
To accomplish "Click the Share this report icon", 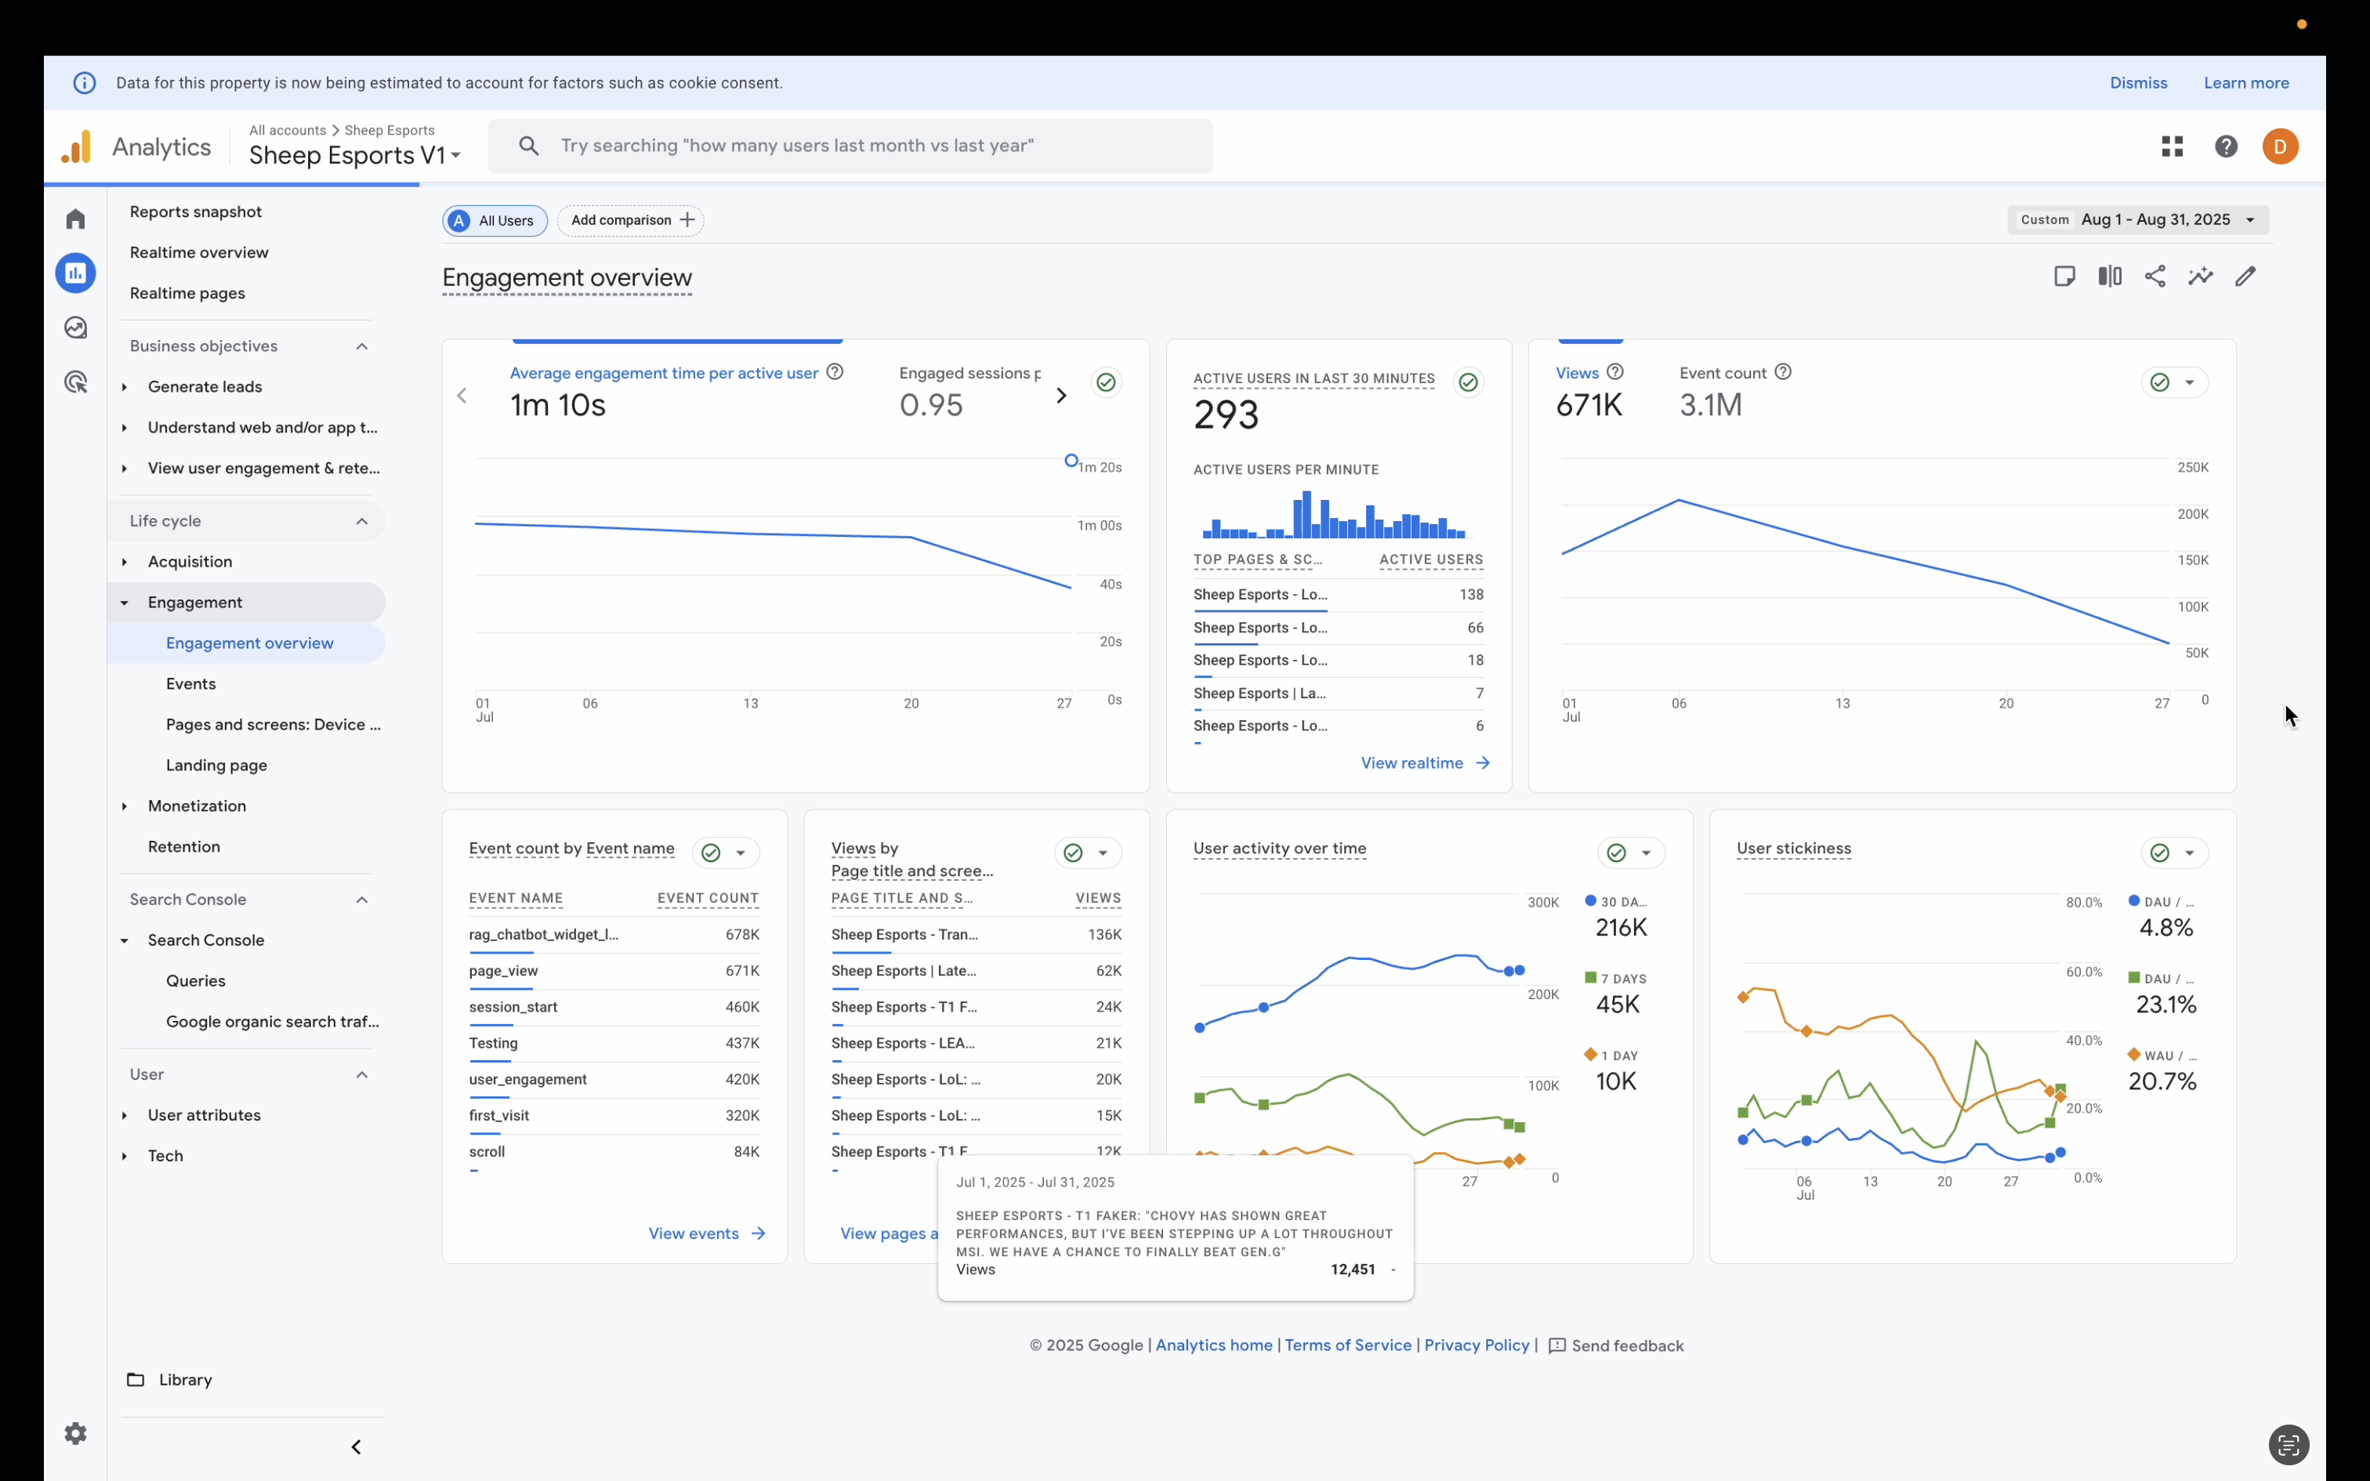I will click(2154, 276).
